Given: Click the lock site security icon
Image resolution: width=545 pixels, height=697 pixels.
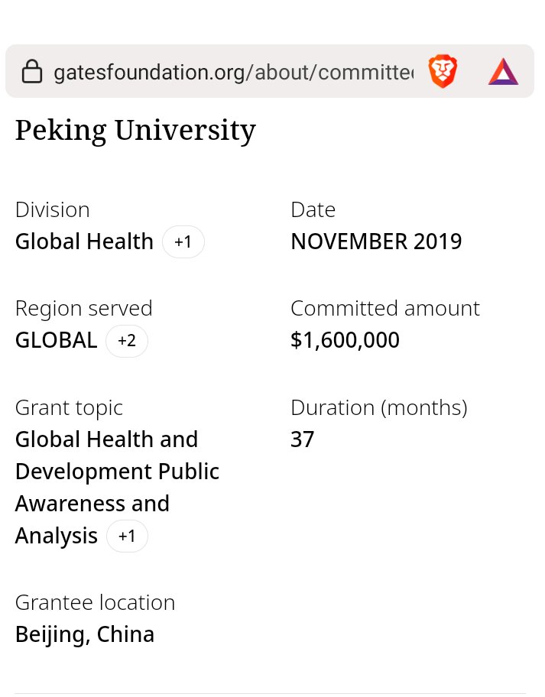Looking at the screenshot, I should pos(31,73).
